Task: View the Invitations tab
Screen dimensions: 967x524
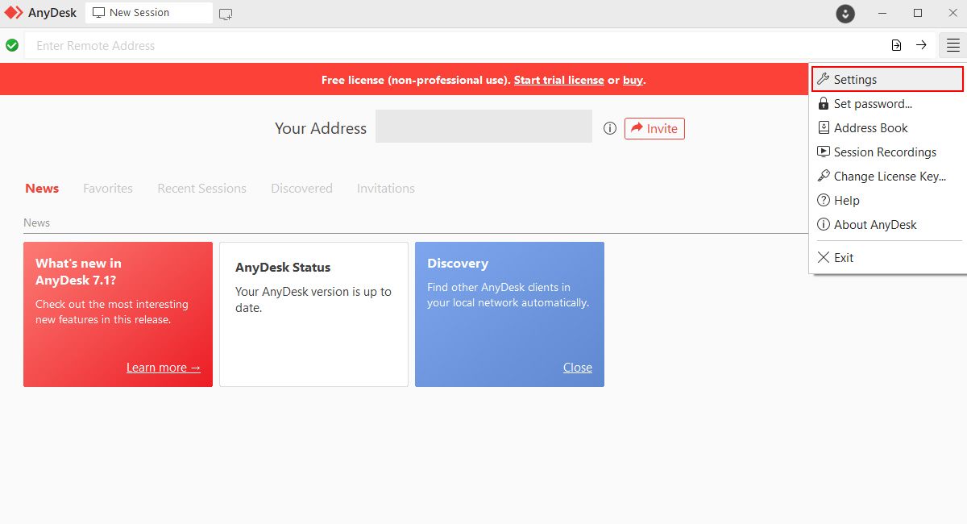Action: 385,188
